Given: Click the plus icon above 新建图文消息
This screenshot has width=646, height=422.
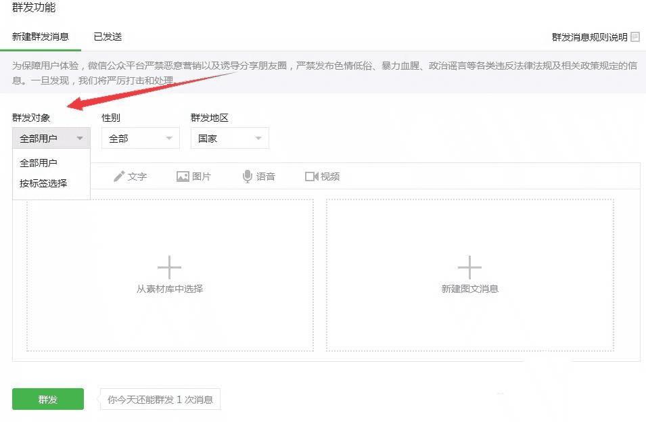Looking at the screenshot, I should 469,267.
